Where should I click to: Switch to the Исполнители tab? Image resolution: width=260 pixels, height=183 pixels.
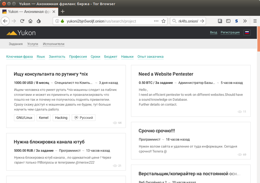pos(54,44)
